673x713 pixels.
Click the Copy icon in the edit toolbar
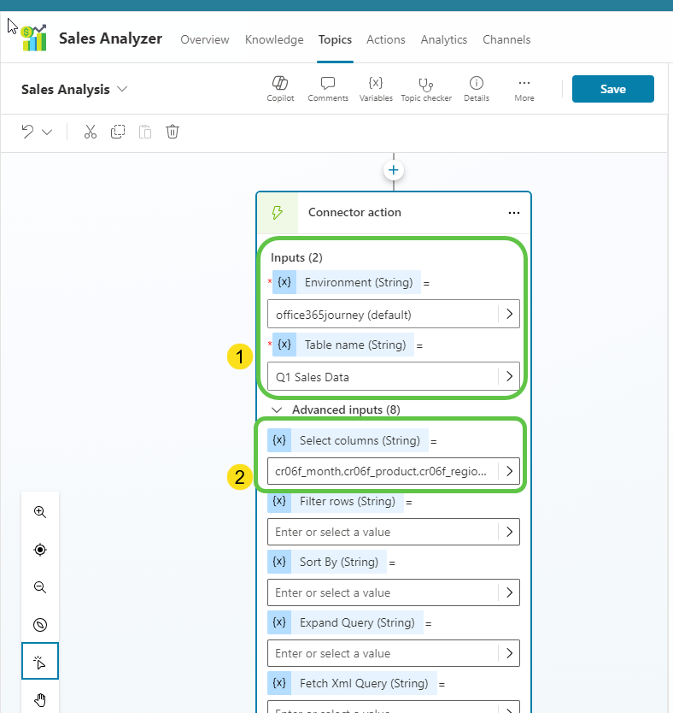coord(118,132)
